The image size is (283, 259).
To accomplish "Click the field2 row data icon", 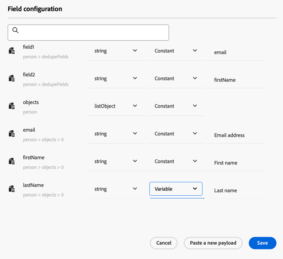I will (12, 78).
